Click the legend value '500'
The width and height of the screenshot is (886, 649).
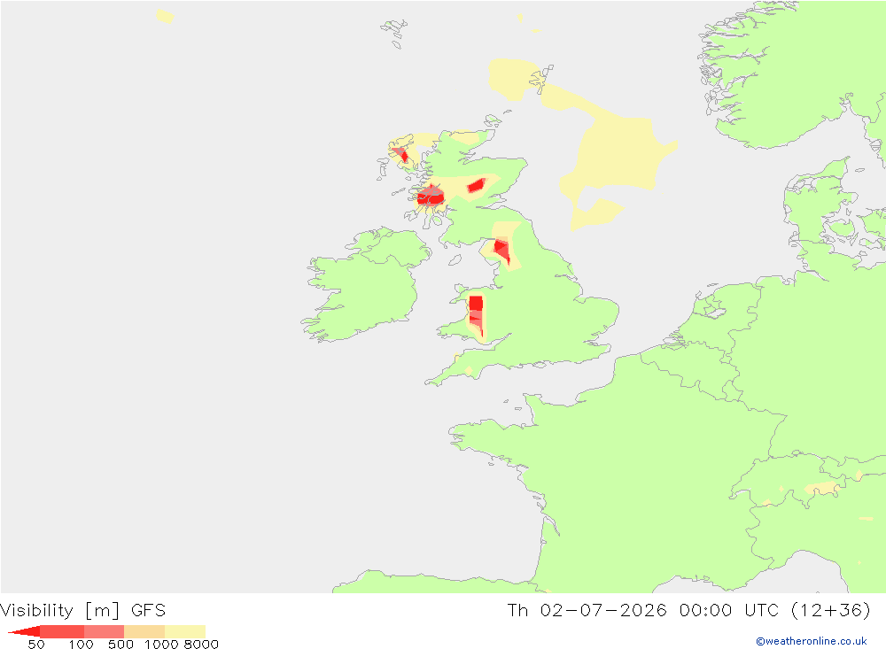120,644
